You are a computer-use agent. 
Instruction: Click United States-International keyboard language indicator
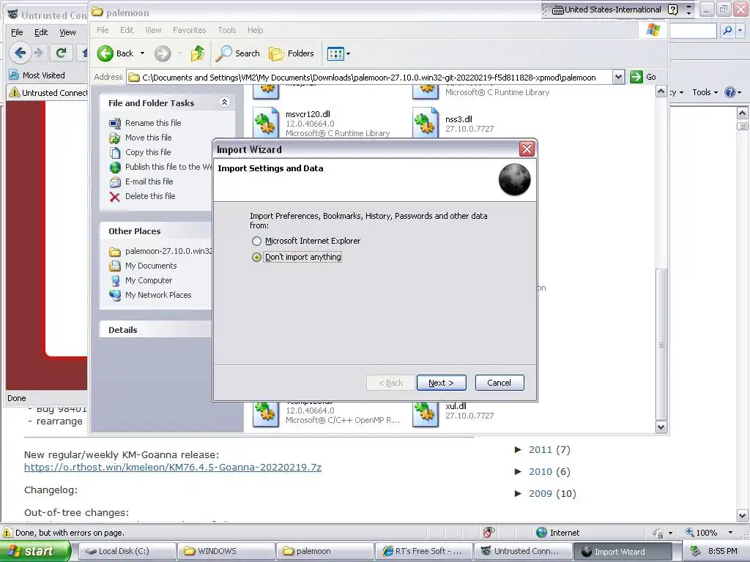(606, 10)
